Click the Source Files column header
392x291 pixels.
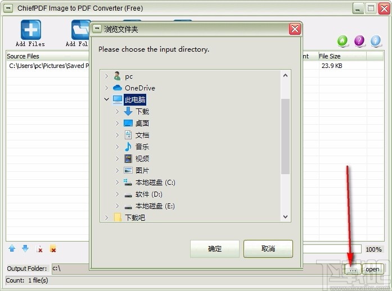click(x=47, y=56)
